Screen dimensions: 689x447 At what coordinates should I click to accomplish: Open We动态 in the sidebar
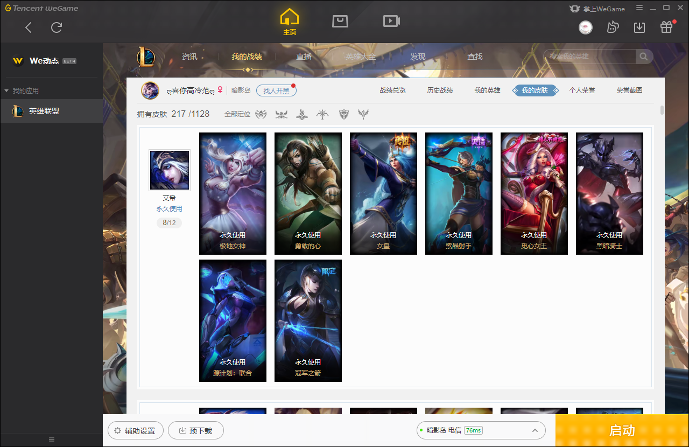44,61
